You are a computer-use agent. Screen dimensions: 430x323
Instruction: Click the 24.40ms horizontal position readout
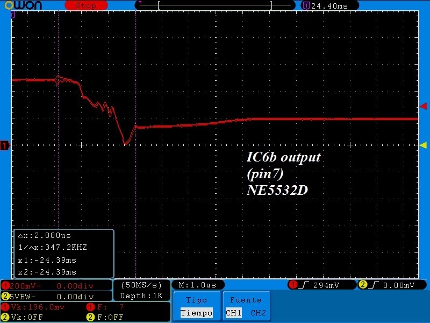329,6
